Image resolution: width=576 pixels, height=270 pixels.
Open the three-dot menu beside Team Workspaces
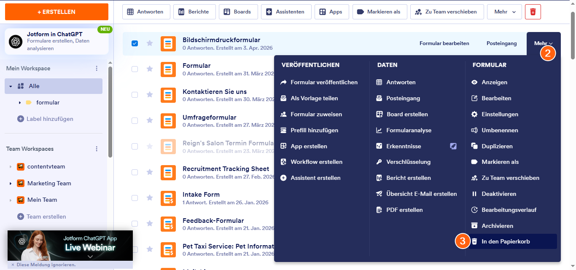coord(97,149)
